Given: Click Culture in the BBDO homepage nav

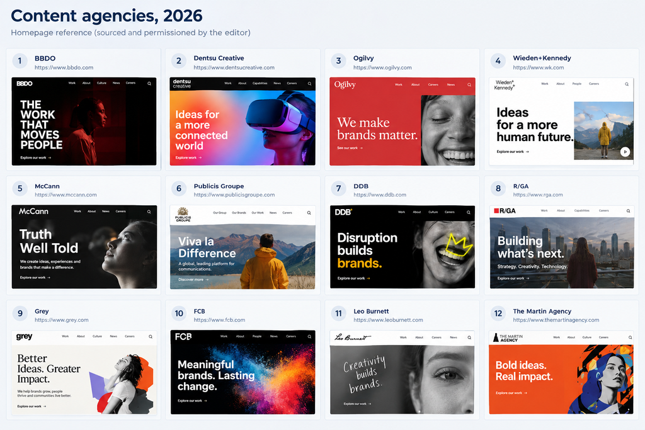Looking at the screenshot, I should click(x=101, y=83).
